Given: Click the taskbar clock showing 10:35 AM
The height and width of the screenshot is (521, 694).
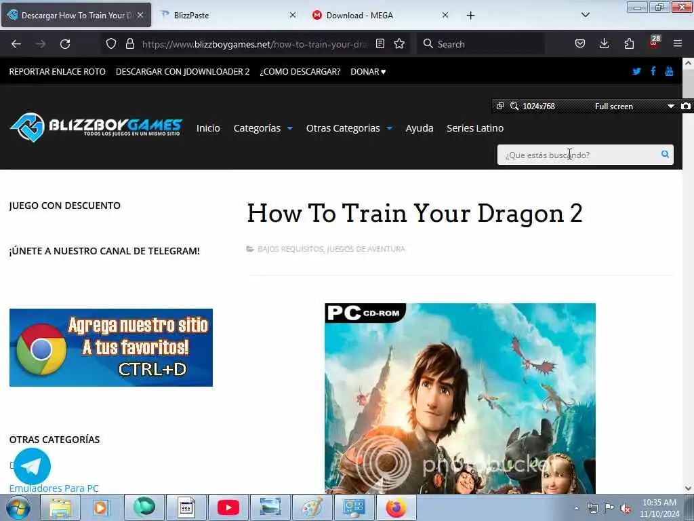Looking at the screenshot, I should 659,508.
